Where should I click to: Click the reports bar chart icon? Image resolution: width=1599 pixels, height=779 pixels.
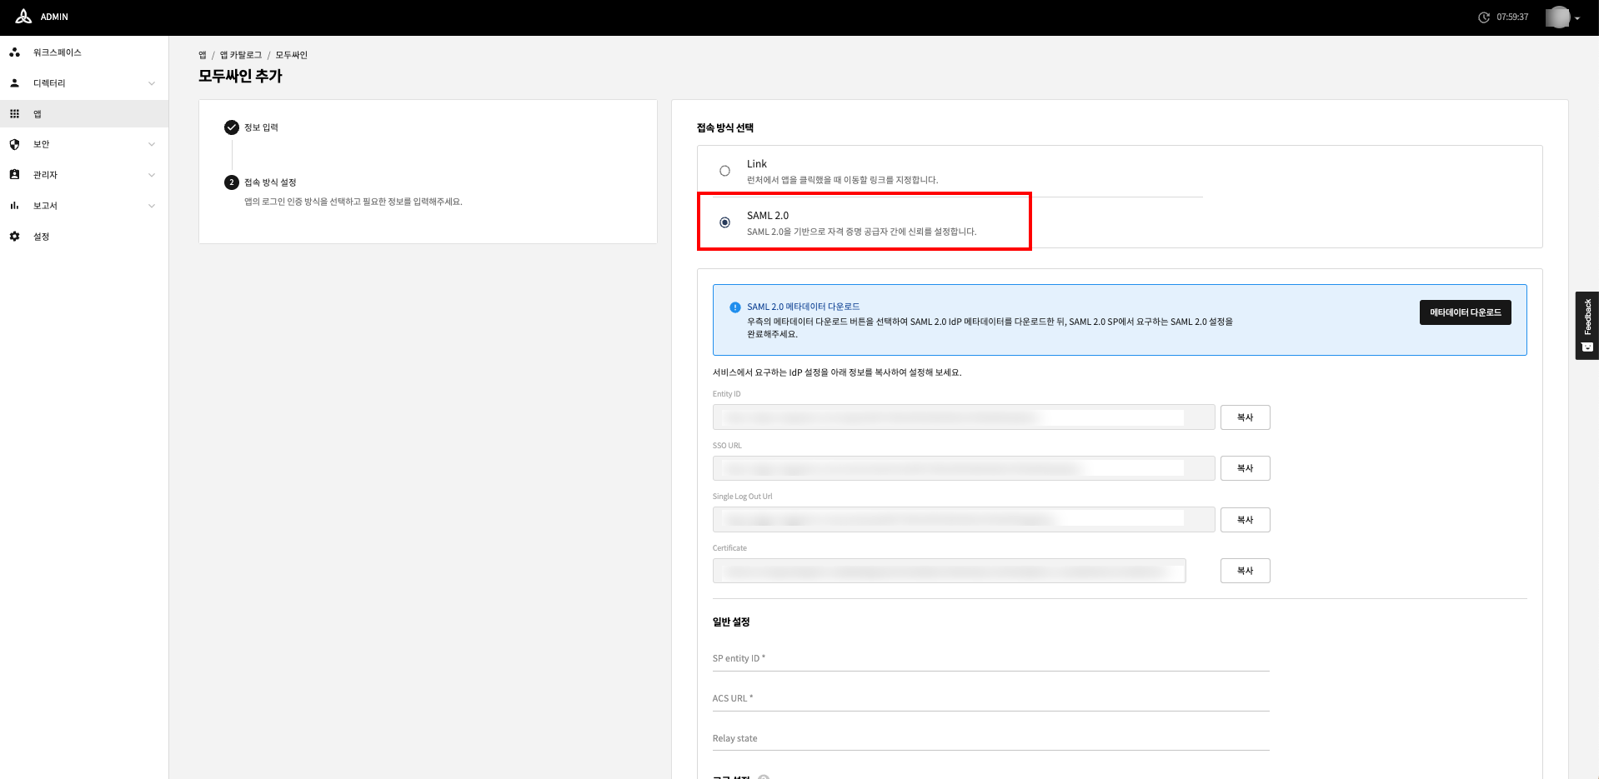14,206
